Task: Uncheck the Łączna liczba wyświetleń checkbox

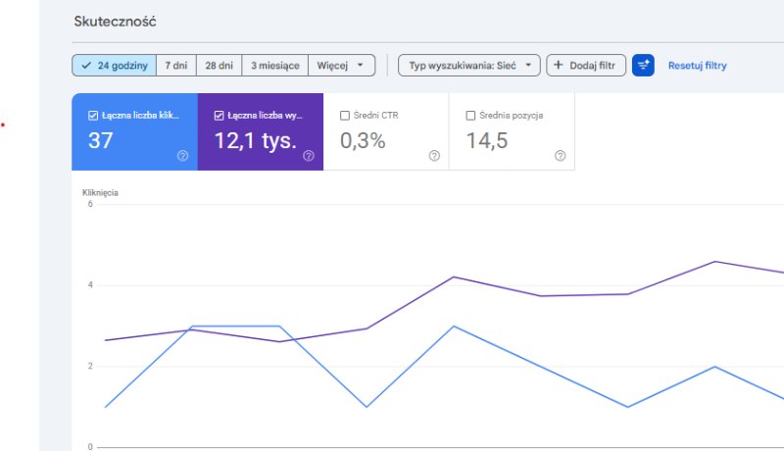Action: (x=219, y=116)
